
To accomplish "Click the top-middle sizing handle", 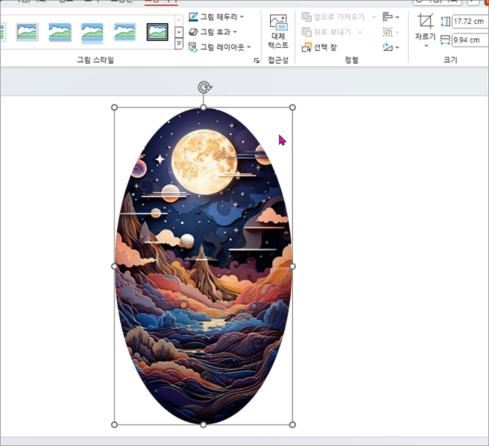I will point(203,107).
